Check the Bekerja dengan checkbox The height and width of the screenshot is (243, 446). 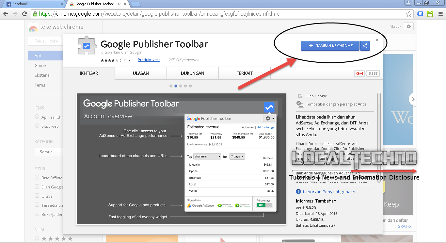(37, 214)
